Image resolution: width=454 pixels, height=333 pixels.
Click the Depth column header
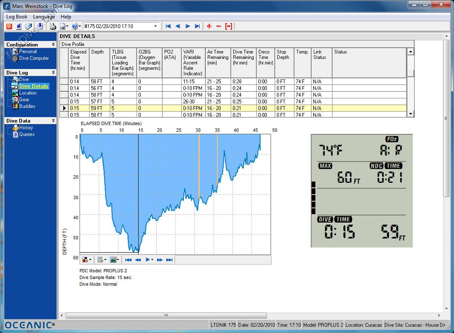99,63
